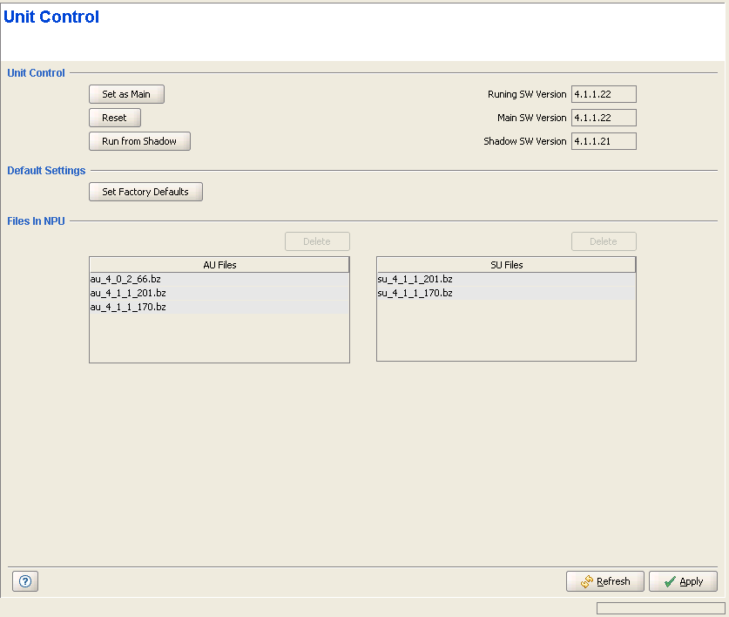Click the Runing SW Version field

point(604,94)
